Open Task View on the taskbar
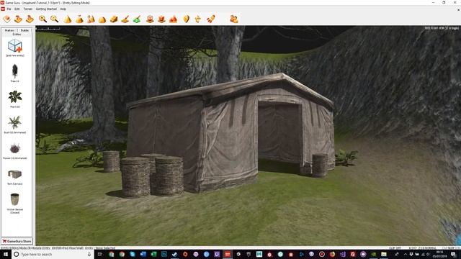The height and width of the screenshot is (259, 461). [100, 254]
